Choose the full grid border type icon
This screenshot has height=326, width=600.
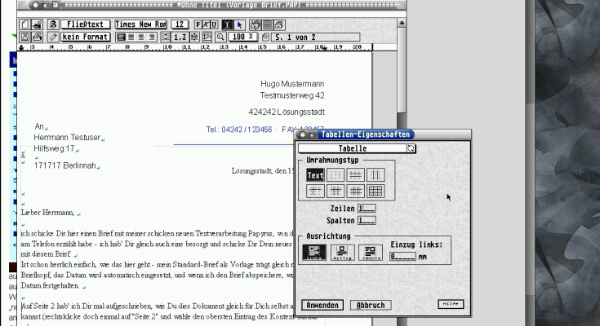coord(376,191)
